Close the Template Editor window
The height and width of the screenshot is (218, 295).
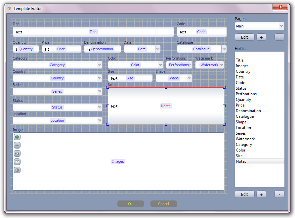pyautogui.click(x=280, y=7)
